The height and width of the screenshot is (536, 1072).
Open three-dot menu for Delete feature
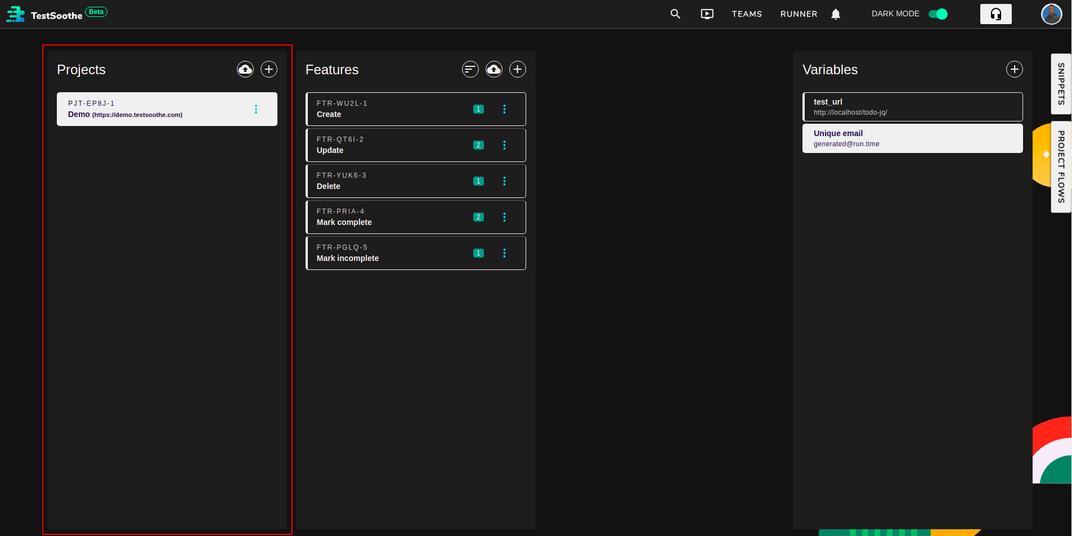tap(504, 181)
